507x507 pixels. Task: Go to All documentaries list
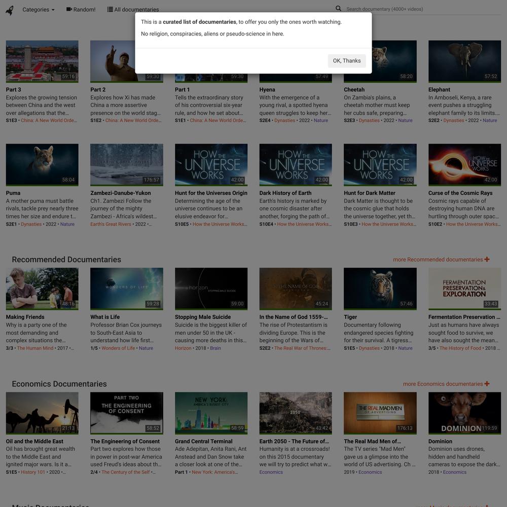[x=133, y=10]
